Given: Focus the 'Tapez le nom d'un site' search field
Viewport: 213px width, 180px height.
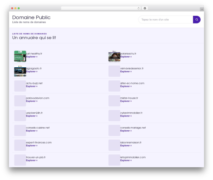Looking at the screenshot, I should coord(166,20).
